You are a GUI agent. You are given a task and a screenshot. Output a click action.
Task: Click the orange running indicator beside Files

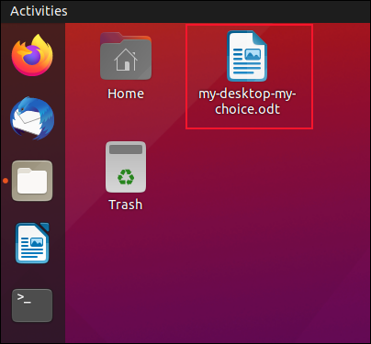click(6, 181)
